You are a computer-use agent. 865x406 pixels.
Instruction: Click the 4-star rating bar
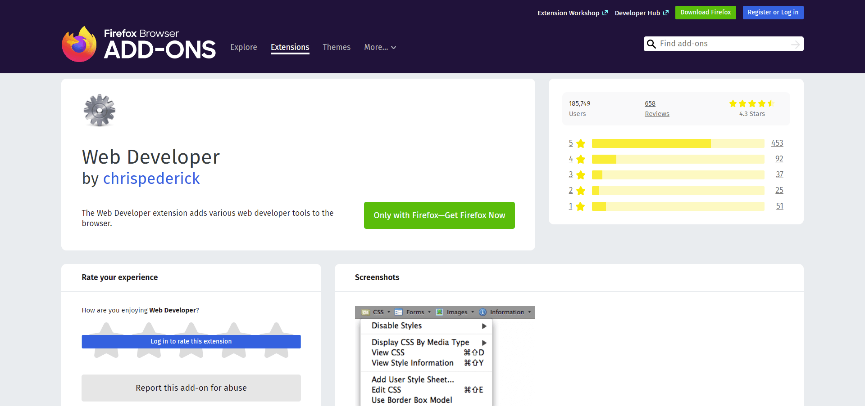pos(678,159)
